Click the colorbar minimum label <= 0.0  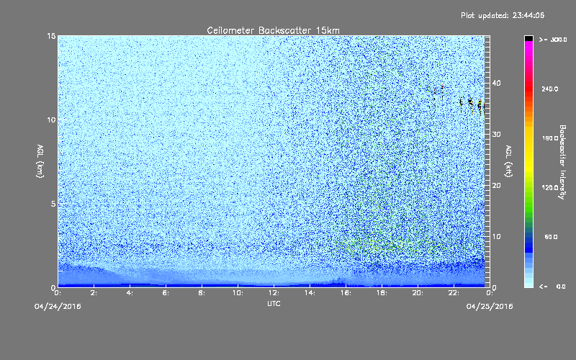pos(552,287)
